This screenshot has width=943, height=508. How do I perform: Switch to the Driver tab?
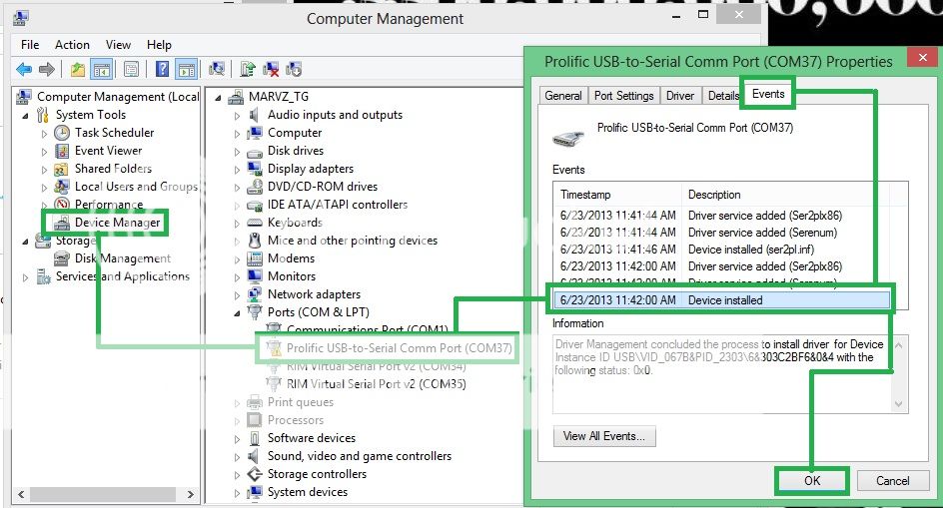[x=680, y=96]
